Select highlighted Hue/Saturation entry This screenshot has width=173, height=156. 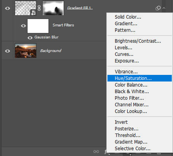(x=140, y=78)
